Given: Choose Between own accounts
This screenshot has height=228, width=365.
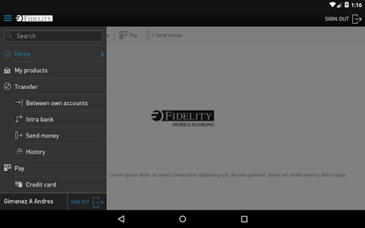Looking at the screenshot, I should pyautogui.click(x=57, y=103).
